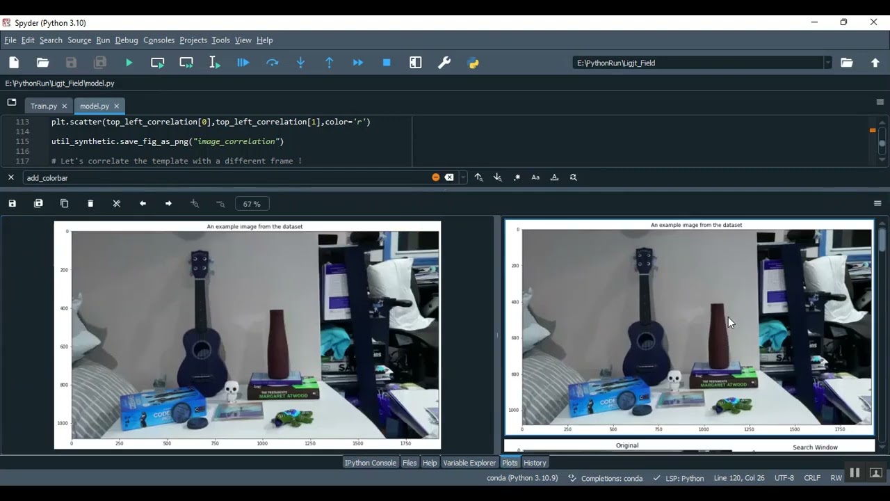Run current cell and go to next
This screenshot has width=890, height=501.
coord(186,63)
